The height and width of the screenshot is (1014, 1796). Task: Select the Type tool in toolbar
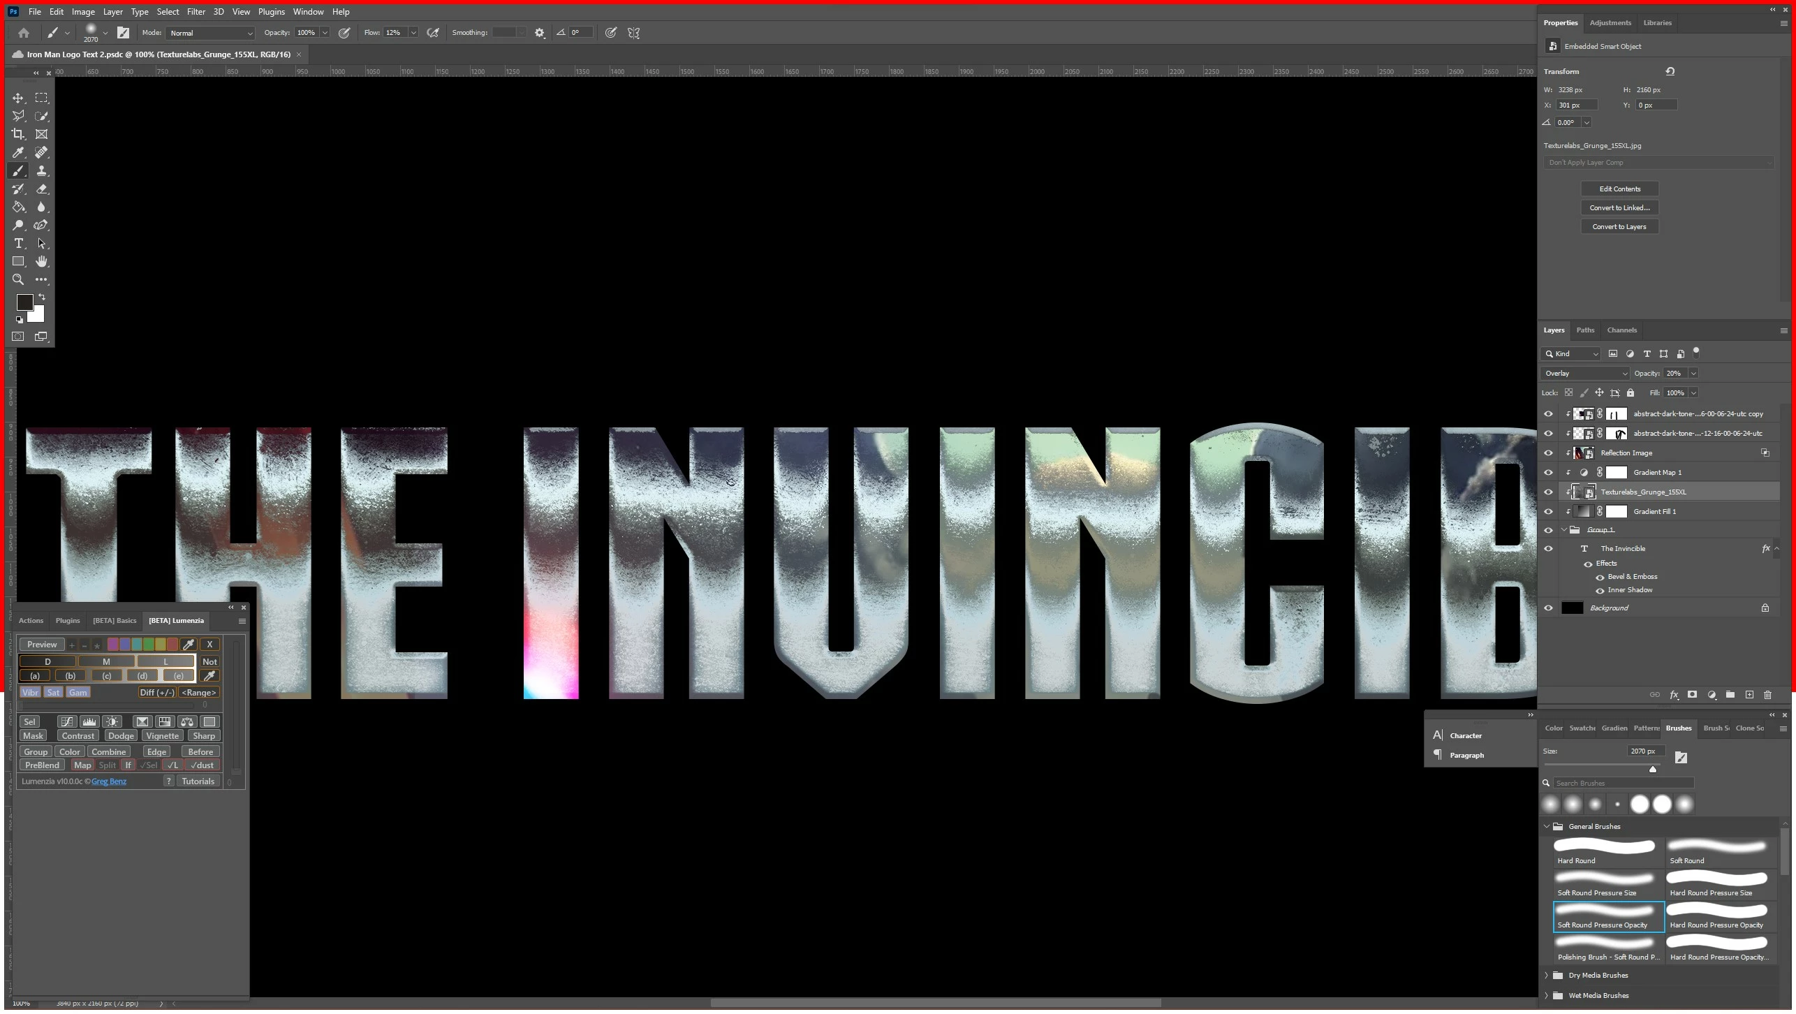tap(18, 244)
